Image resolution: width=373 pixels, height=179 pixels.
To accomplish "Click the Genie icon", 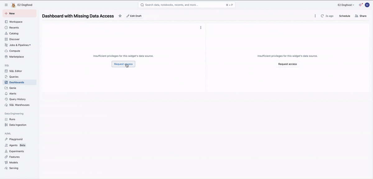I will [6, 88].
